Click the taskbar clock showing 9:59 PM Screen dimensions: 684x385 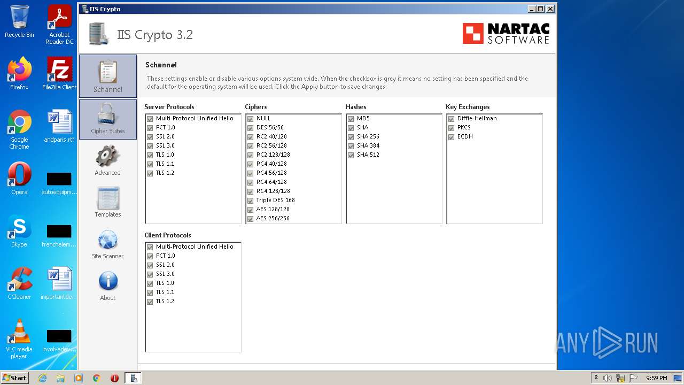click(656, 378)
